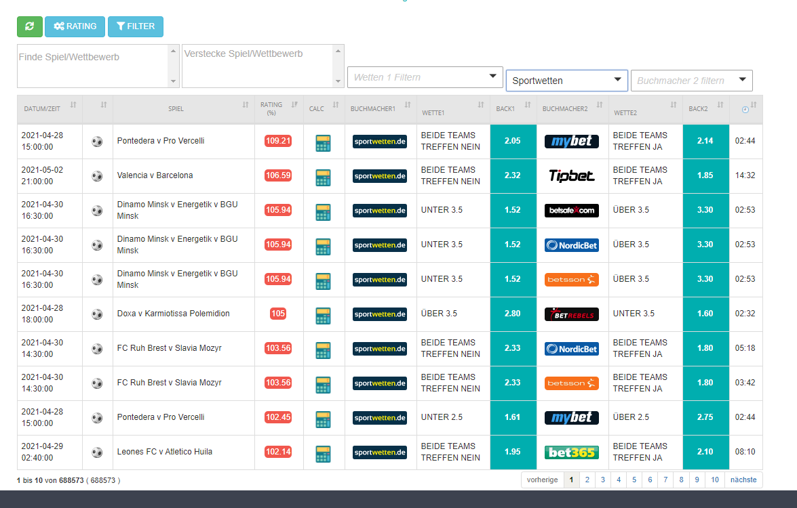
Task: Sort by WETTE1 column
Action: tap(453, 109)
